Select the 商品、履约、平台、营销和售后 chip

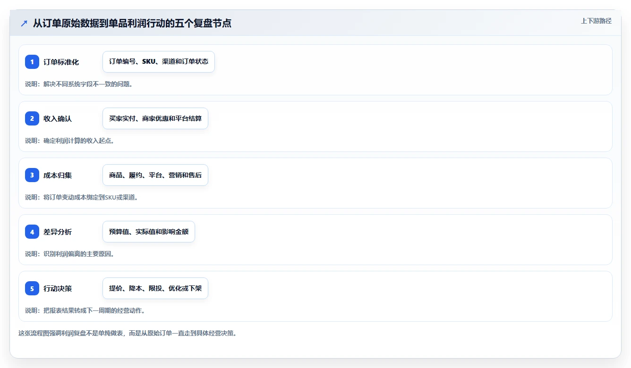coord(155,175)
